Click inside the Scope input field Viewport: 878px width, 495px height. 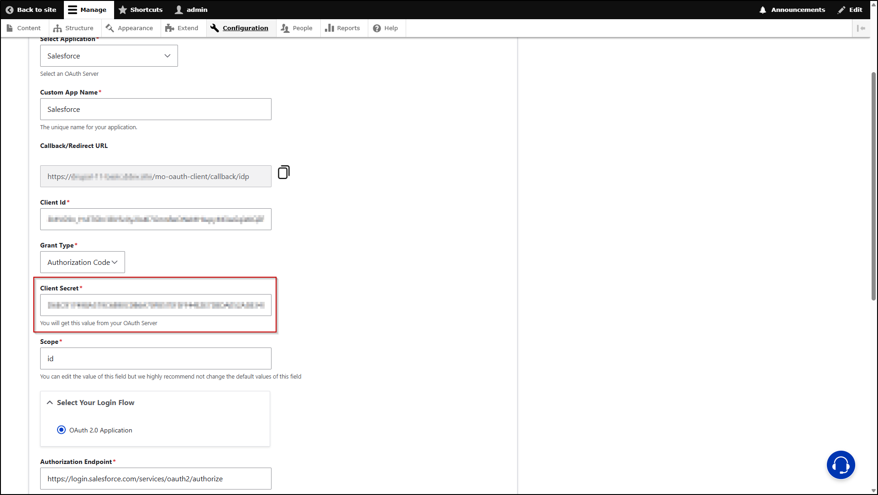pyautogui.click(x=155, y=358)
